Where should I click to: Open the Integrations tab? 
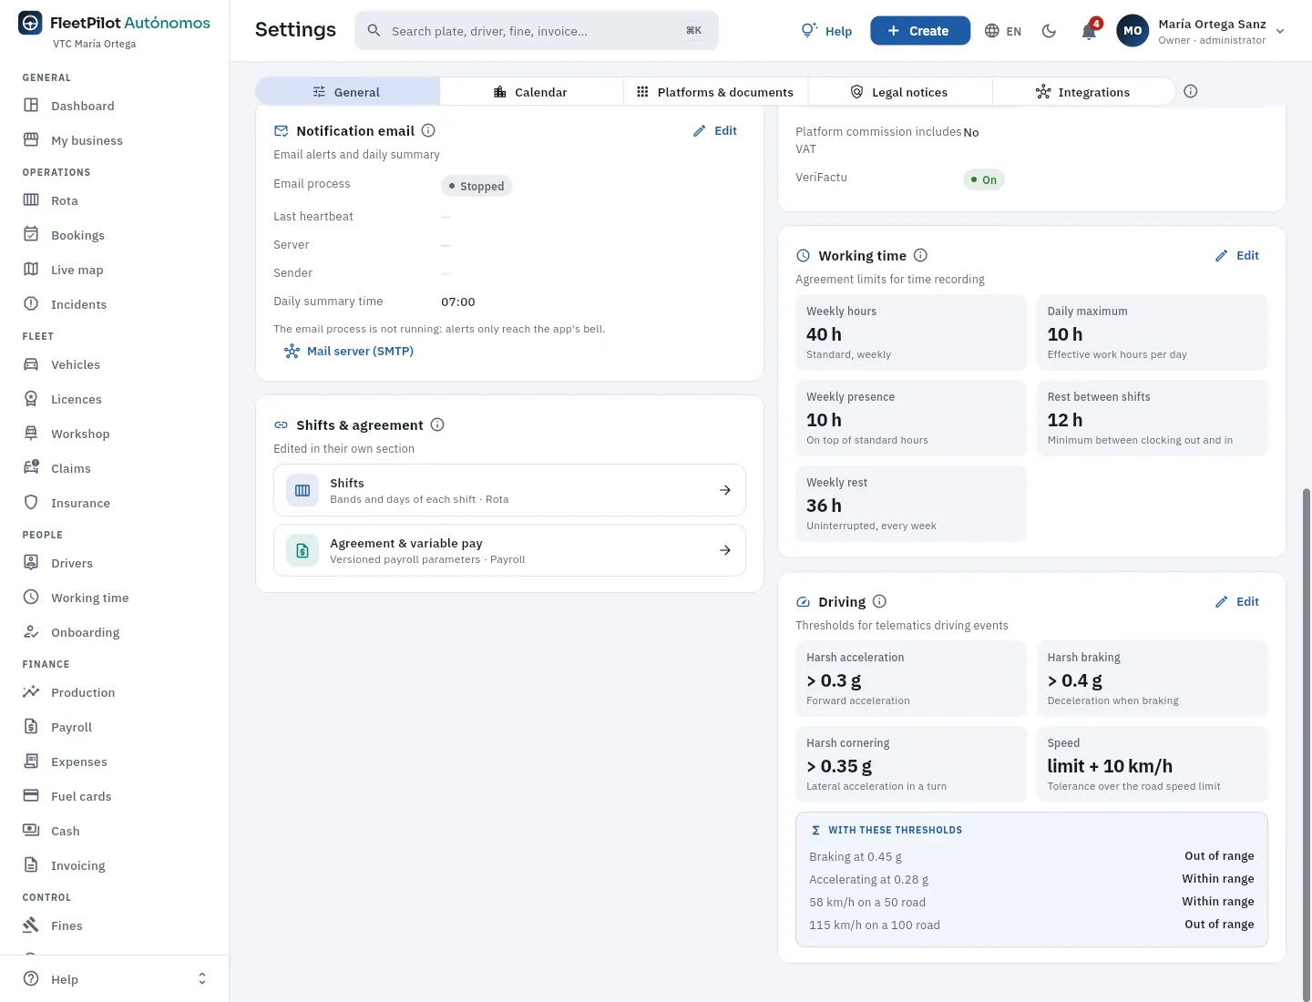(1083, 92)
